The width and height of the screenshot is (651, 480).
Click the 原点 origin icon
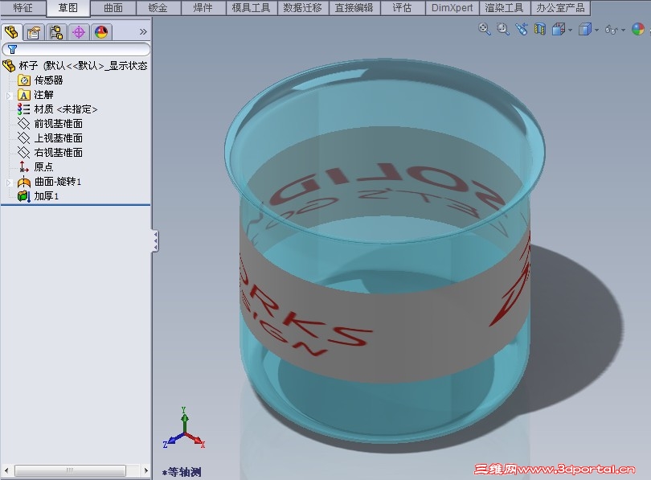23,167
